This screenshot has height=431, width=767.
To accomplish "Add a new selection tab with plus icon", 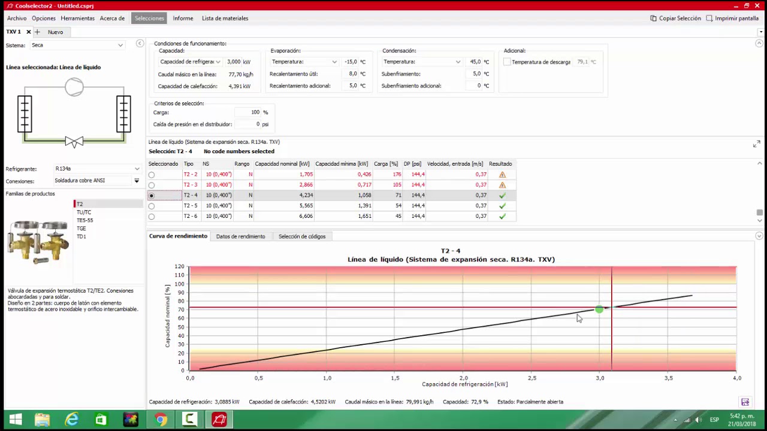I will (x=37, y=32).
